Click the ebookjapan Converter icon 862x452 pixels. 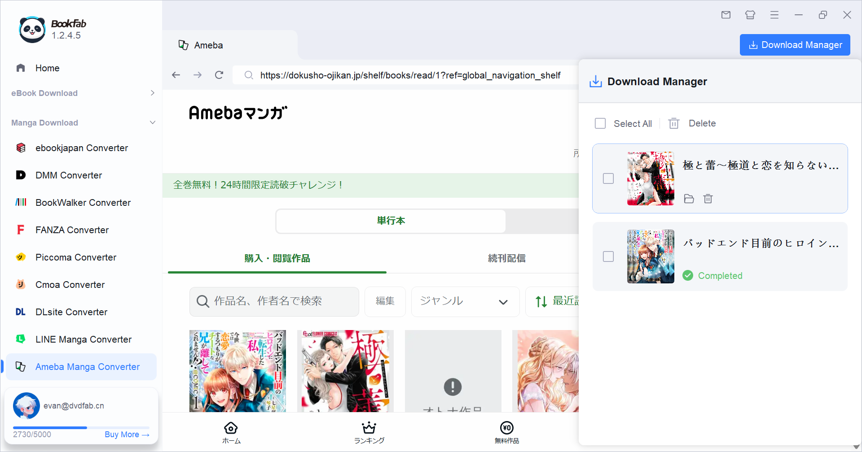click(21, 148)
